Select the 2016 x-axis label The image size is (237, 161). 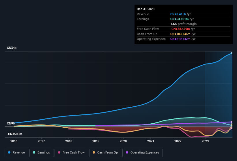[x=14, y=141]
